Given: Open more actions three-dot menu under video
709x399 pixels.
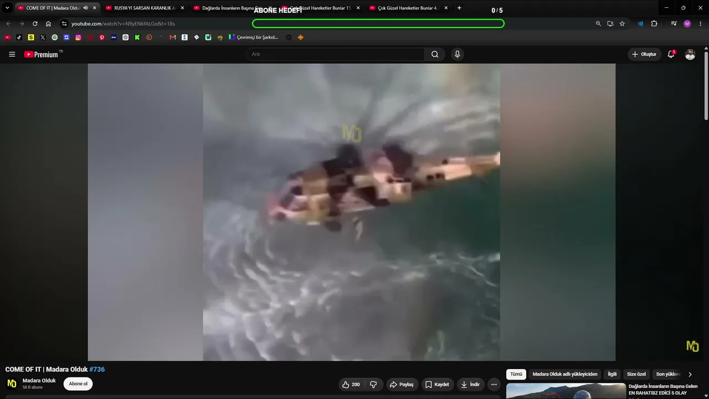Looking at the screenshot, I should [494, 385].
